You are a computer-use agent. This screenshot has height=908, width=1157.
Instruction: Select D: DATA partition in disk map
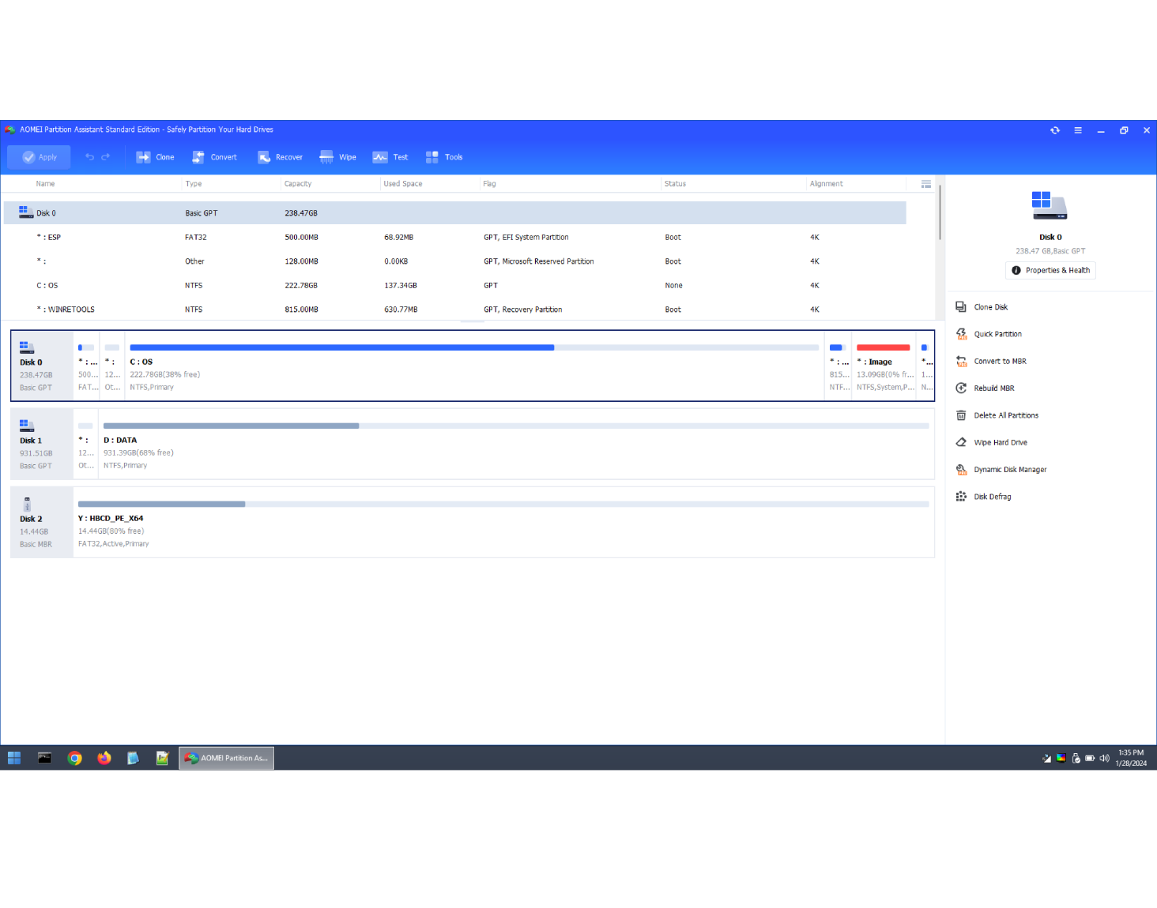[516, 444]
